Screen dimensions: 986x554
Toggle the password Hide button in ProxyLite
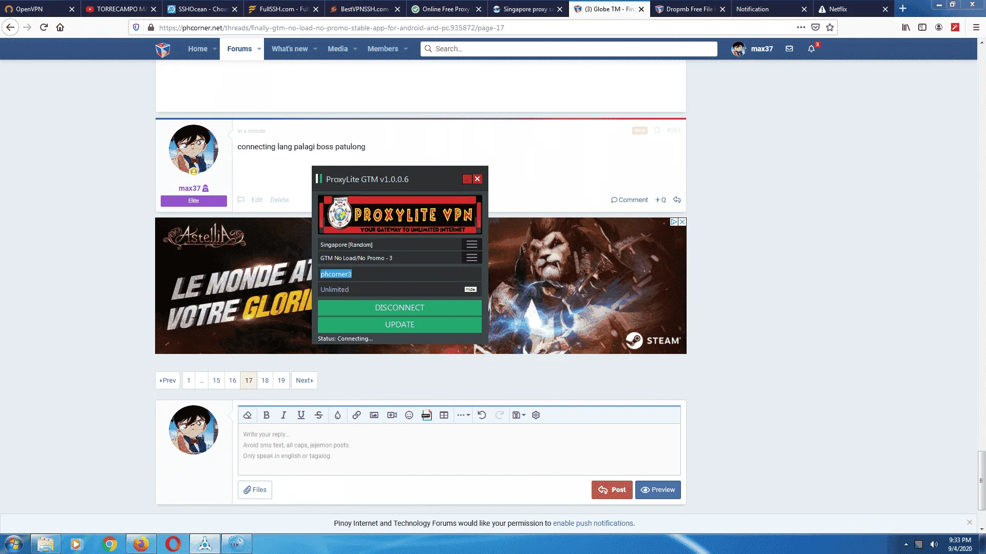pyautogui.click(x=470, y=289)
